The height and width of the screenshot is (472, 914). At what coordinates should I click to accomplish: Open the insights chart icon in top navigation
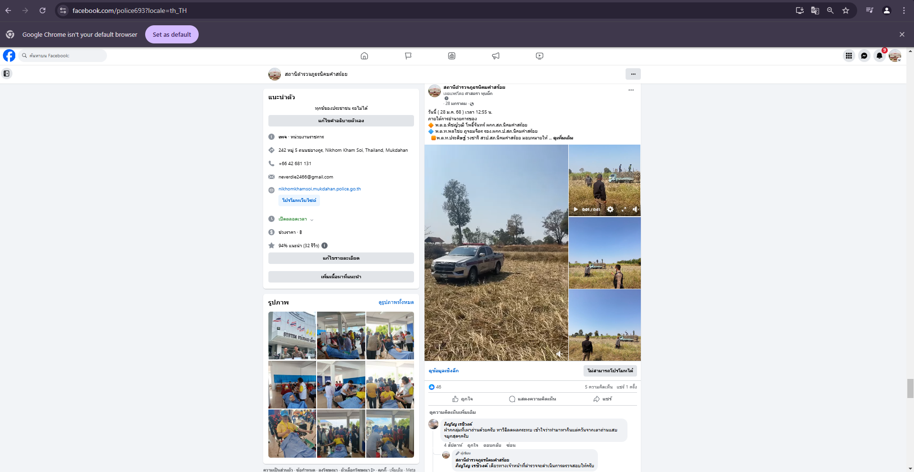click(x=452, y=56)
